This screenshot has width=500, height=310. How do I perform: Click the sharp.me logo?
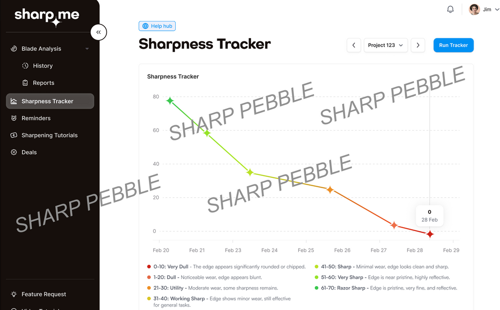coord(46,16)
